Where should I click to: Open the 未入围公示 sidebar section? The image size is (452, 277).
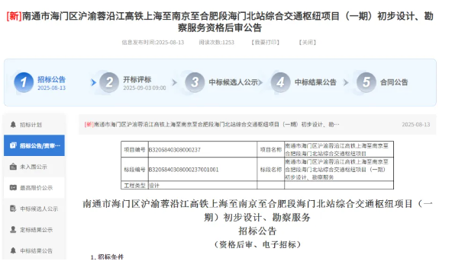[34, 167]
